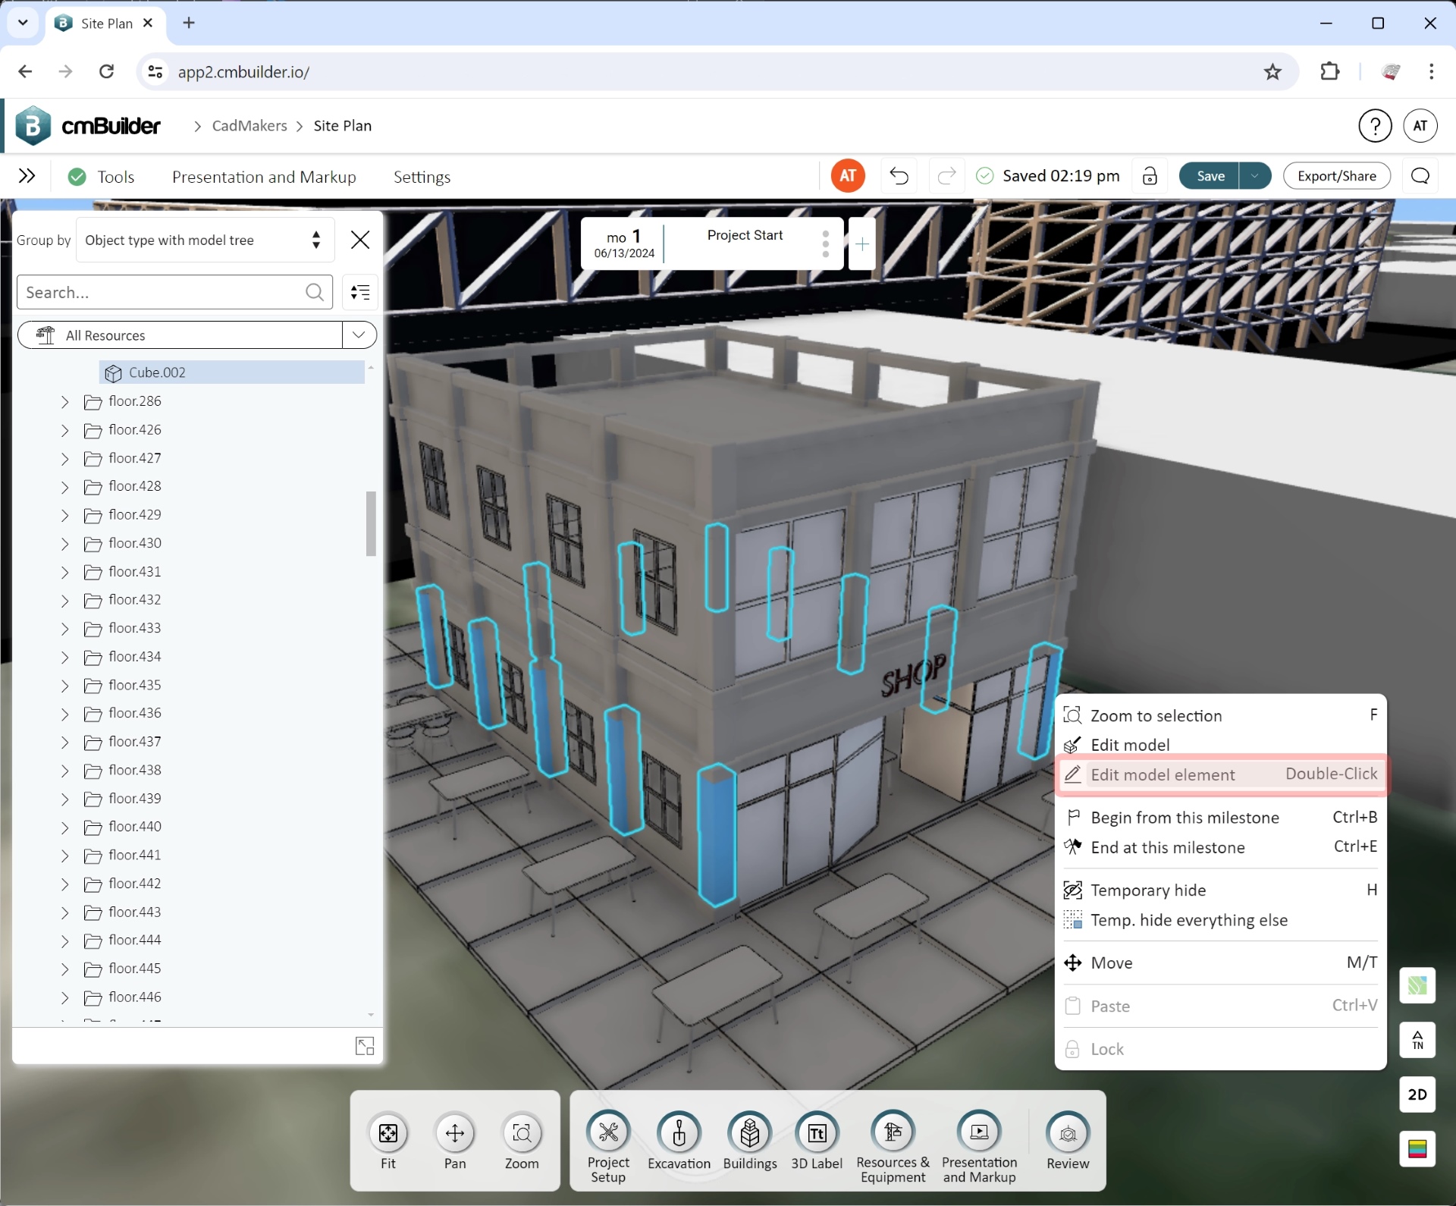Open the Save button dropdown arrow

tap(1254, 175)
